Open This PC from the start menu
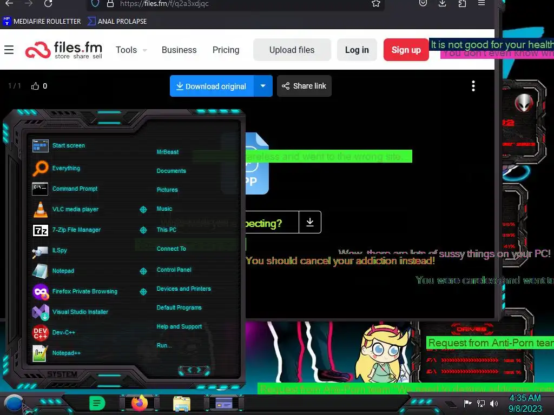Screen dimensions: 554x415 167,230
